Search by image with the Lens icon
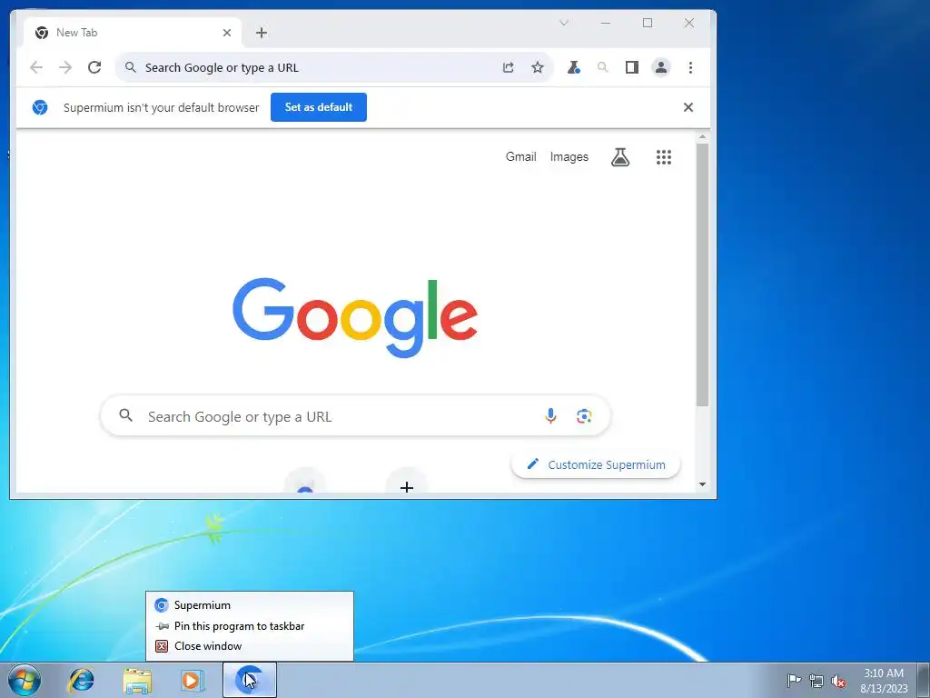 [x=584, y=416]
